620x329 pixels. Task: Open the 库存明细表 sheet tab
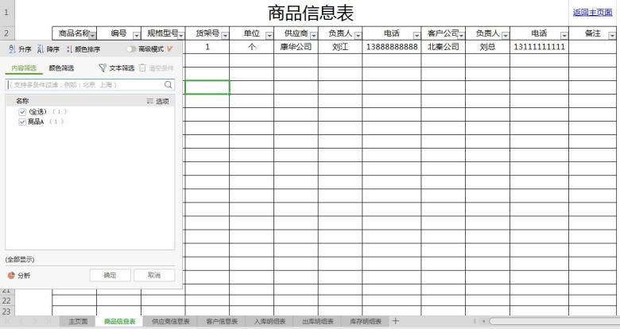pyautogui.click(x=366, y=321)
